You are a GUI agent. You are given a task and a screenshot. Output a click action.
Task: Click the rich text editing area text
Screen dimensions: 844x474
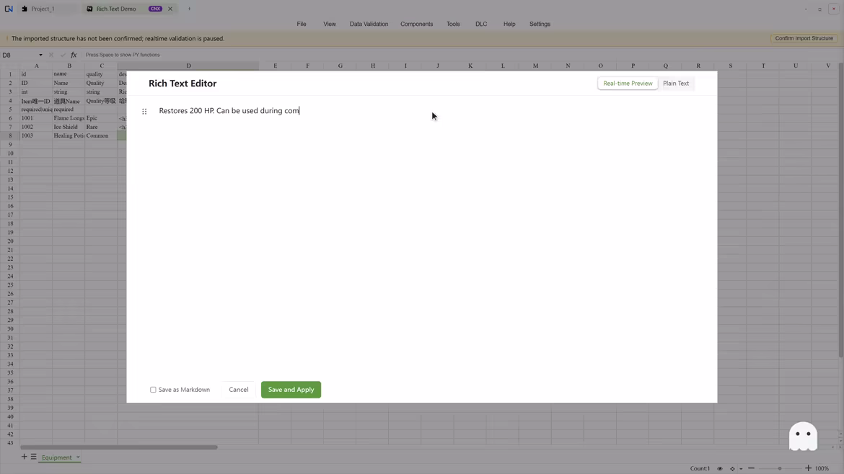(229, 111)
